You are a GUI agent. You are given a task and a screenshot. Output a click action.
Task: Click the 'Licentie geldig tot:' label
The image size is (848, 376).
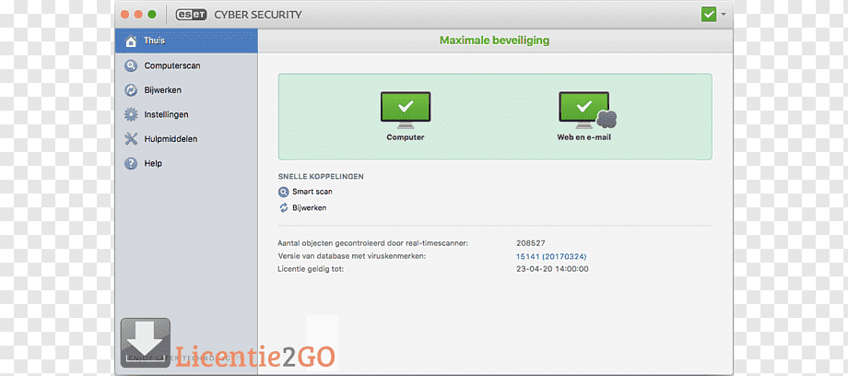click(311, 269)
